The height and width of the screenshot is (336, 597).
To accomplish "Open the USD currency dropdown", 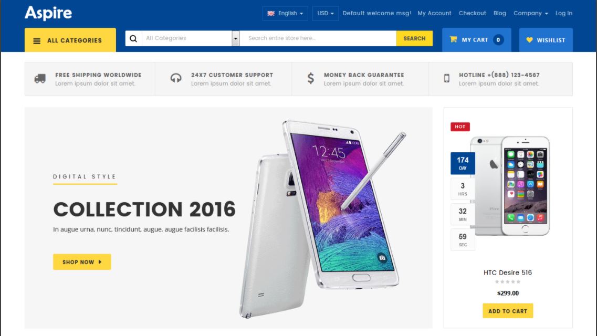I will coord(326,13).
